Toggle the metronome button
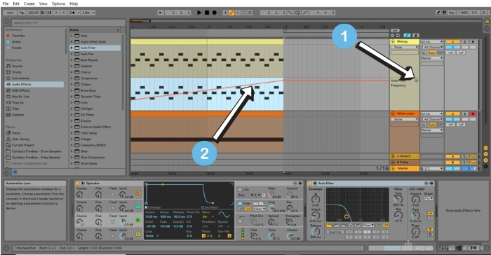Screen dimensions: 491x255 click(x=73, y=13)
